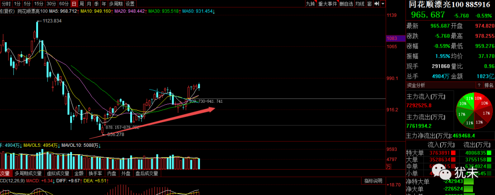This screenshot has height=195, width=495.
Task: Click the MA5: 968.712 indicator label
Action: [64, 11]
